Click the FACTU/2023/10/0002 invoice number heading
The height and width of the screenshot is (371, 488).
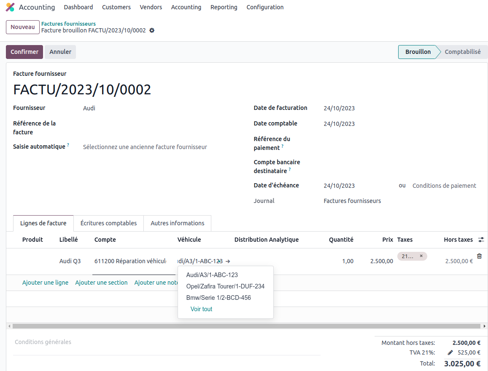(82, 90)
